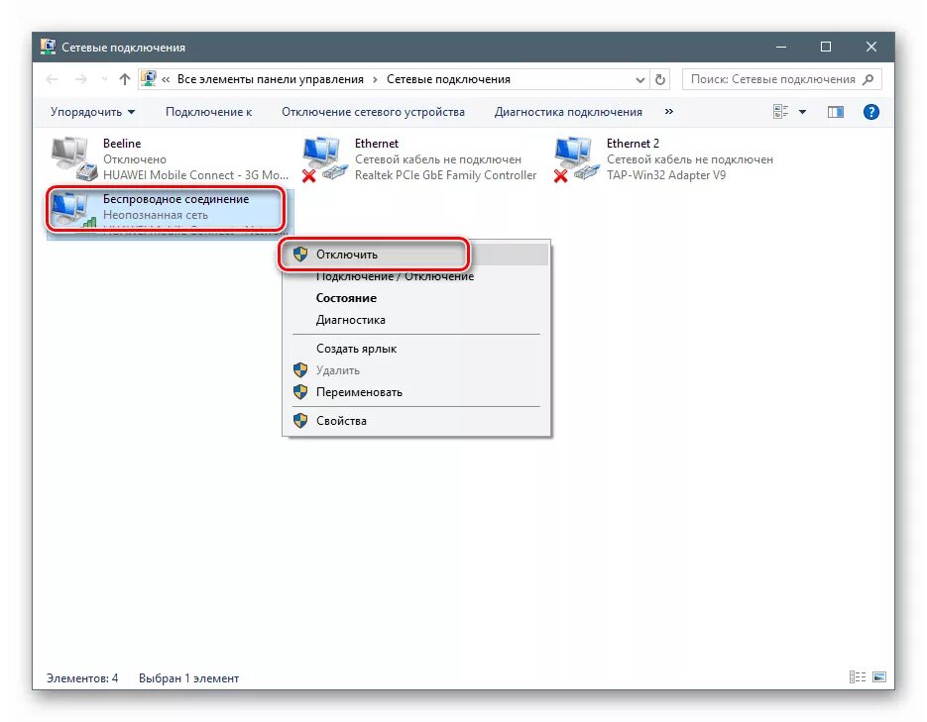Viewport: 927px width, 722px height.
Task: Click shield icon next to 'Переименовать'
Action: pos(300,391)
